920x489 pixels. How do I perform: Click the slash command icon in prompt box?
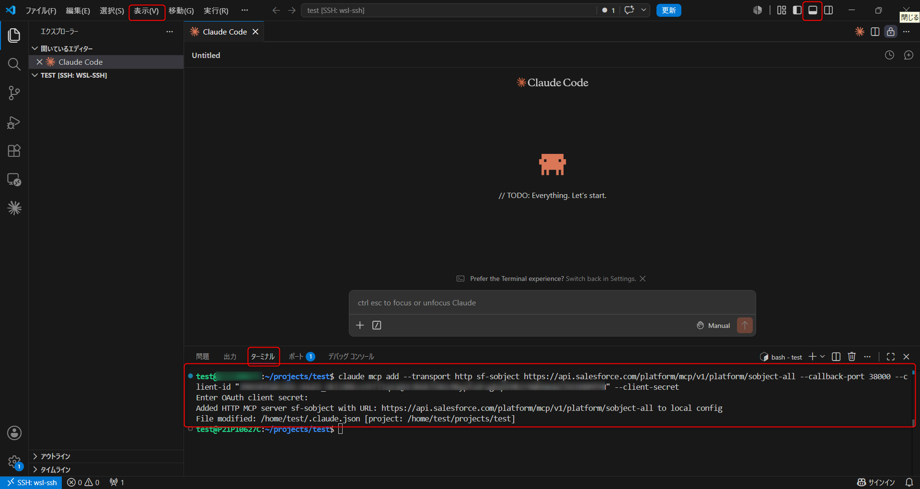377,326
